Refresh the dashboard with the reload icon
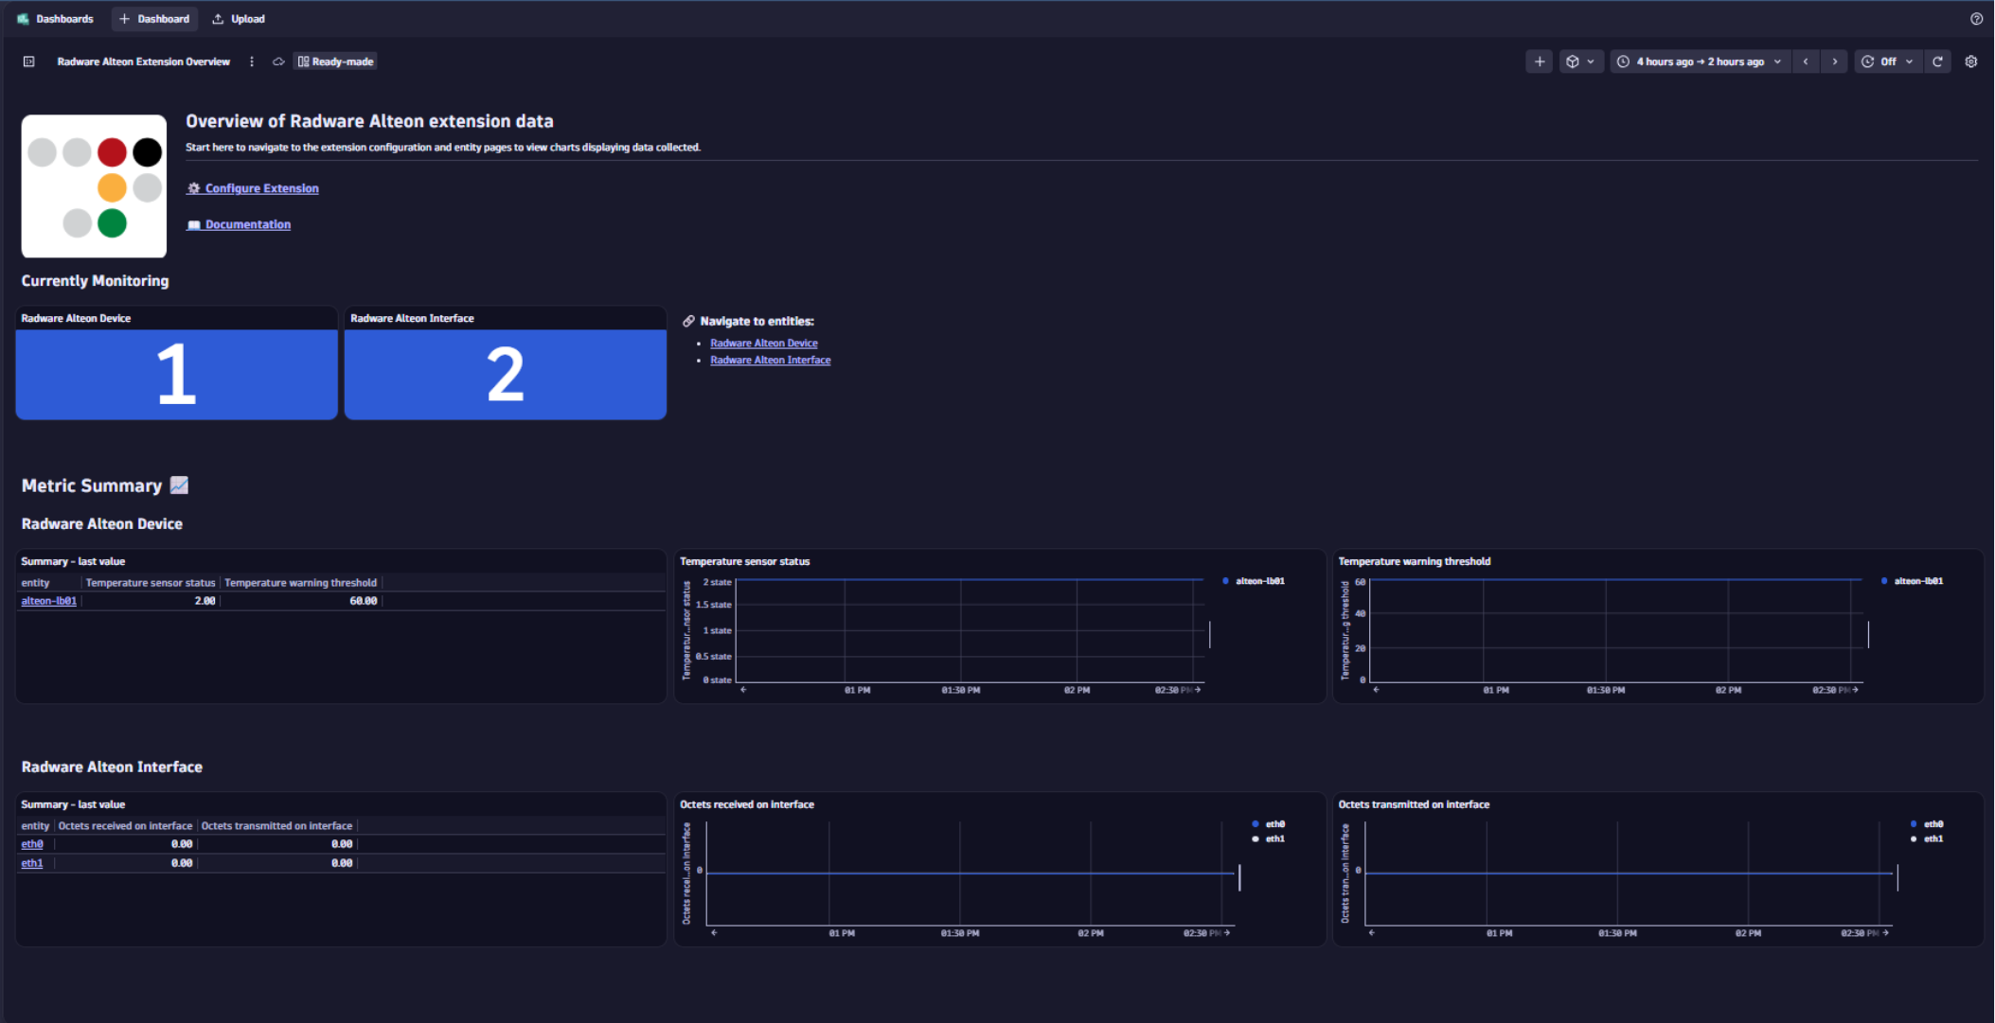Viewport: 1995px width, 1023px height. pos(1938,61)
